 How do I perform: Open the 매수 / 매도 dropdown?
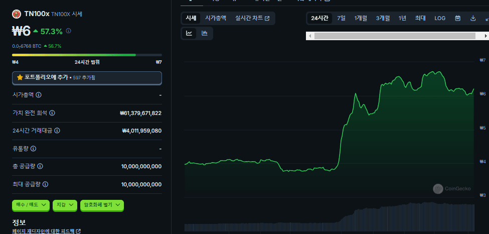(31, 205)
